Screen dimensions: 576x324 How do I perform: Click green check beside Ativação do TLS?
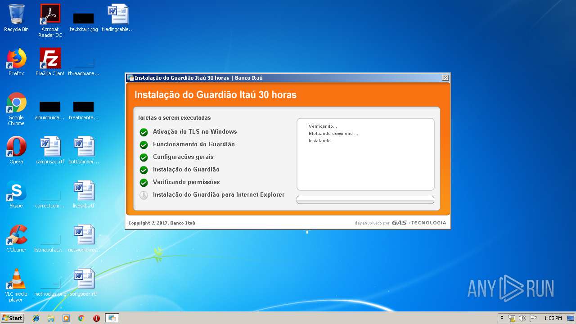click(144, 132)
